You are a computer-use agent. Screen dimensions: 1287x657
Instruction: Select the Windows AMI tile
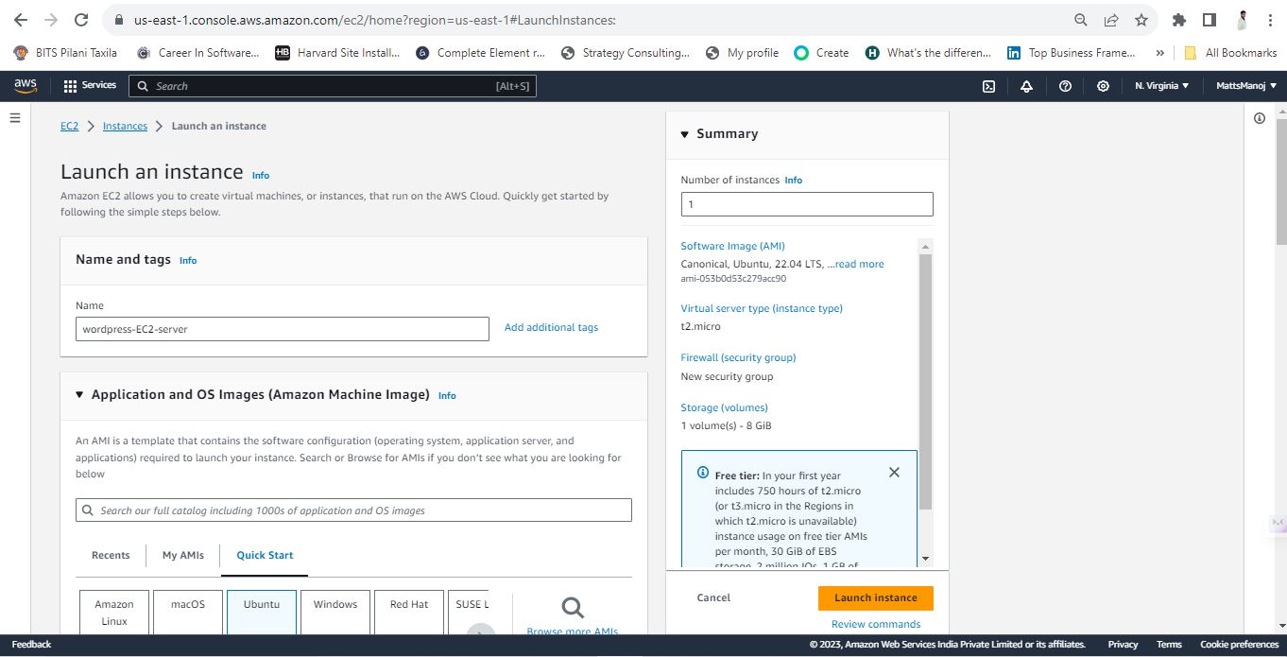(x=335, y=612)
